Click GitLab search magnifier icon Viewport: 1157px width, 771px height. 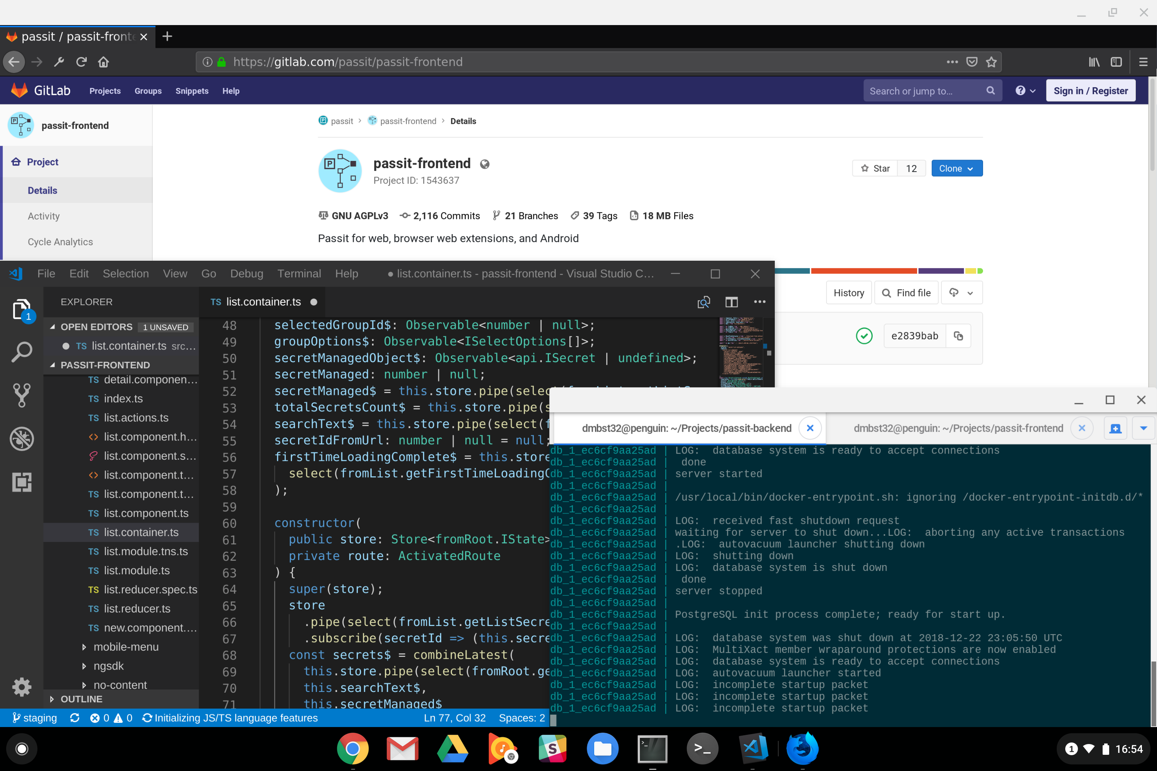pos(991,91)
